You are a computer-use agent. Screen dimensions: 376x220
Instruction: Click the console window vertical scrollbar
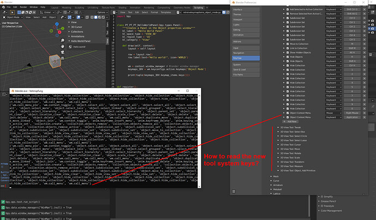[199, 141]
